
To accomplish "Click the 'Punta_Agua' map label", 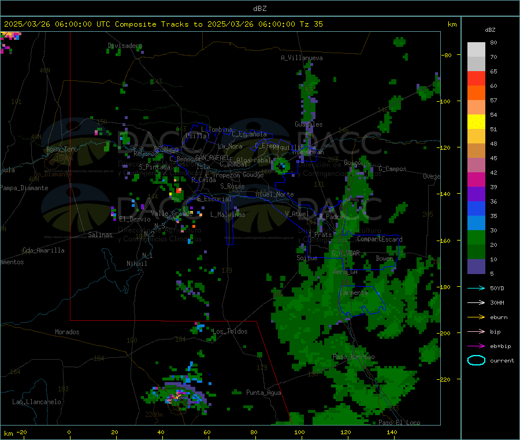I will [263, 393].
